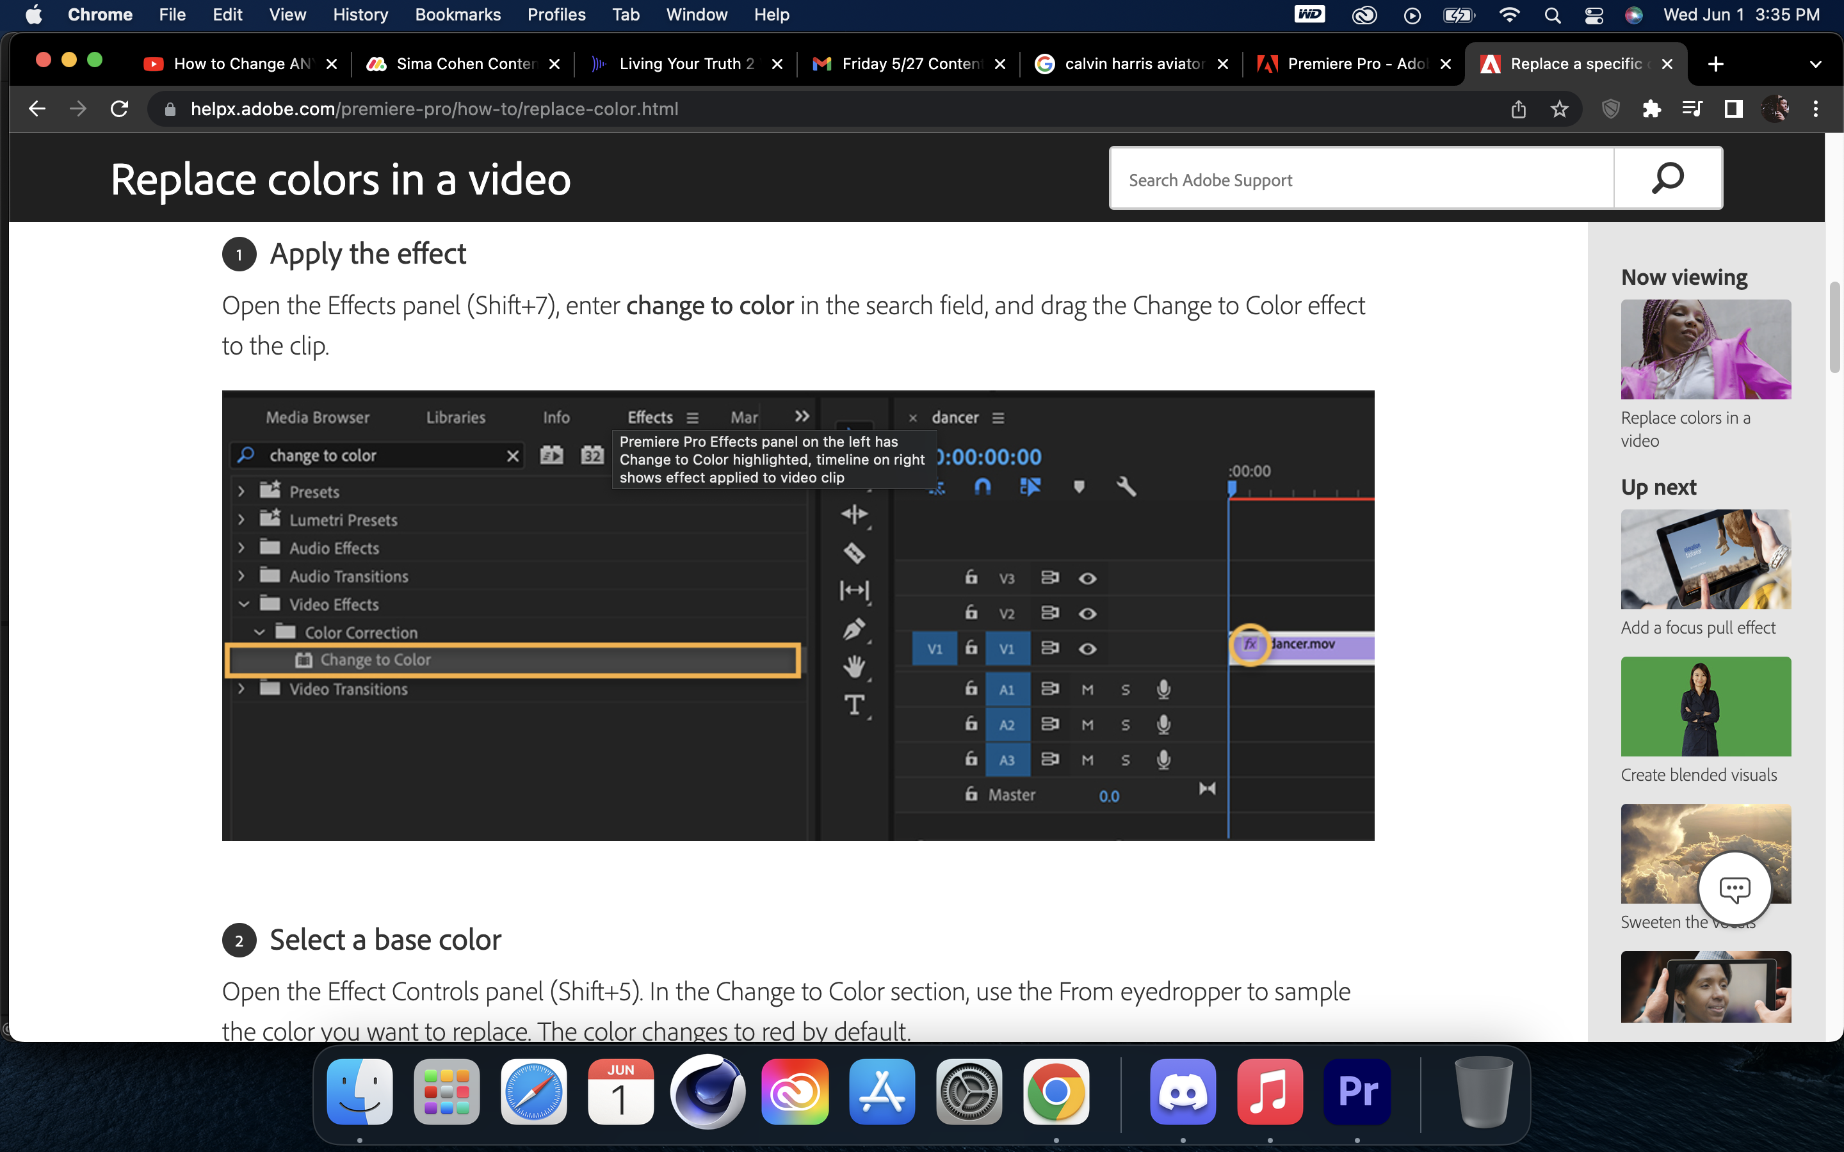1844x1152 pixels.
Task: Expand the Audio Transitions folder
Action: point(241,575)
